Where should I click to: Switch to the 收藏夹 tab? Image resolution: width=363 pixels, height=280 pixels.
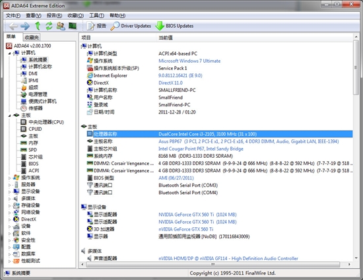point(32,37)
